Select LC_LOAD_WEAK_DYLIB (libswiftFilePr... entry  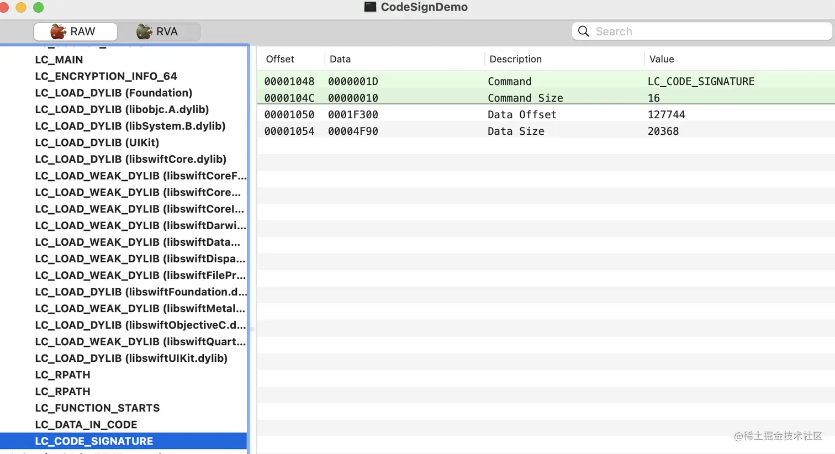141,275
